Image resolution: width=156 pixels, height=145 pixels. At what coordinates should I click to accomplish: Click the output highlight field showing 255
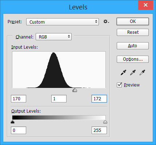pos(99,130)
